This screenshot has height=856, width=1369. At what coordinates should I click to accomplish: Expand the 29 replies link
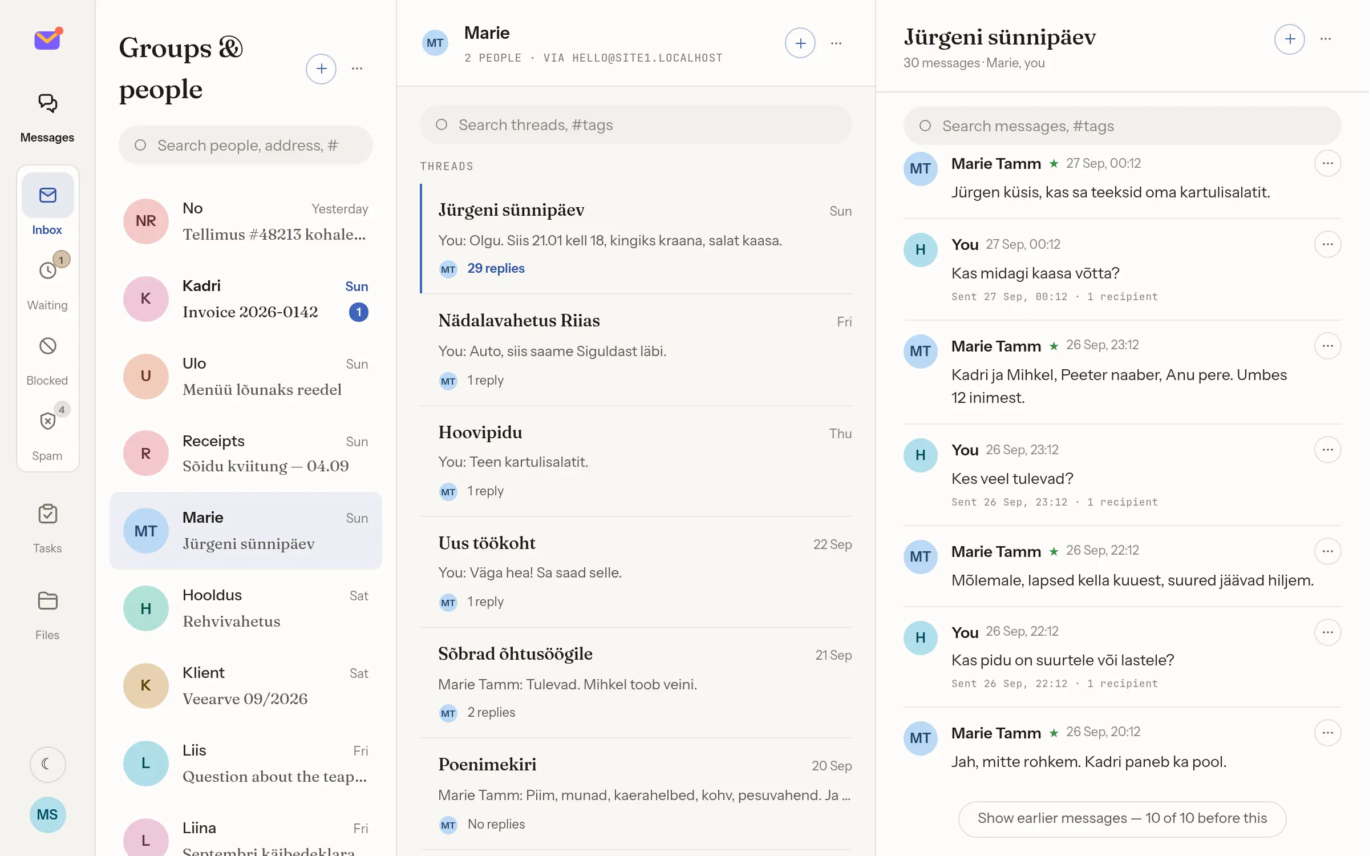pyautogui.click(x=496, y=268)
